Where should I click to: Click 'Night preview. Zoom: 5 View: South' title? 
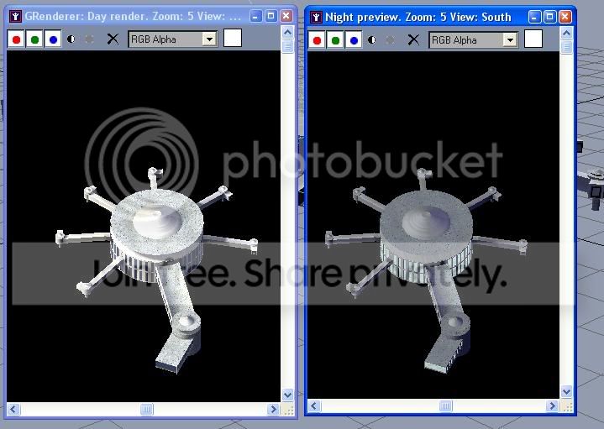tap(418, 18)
